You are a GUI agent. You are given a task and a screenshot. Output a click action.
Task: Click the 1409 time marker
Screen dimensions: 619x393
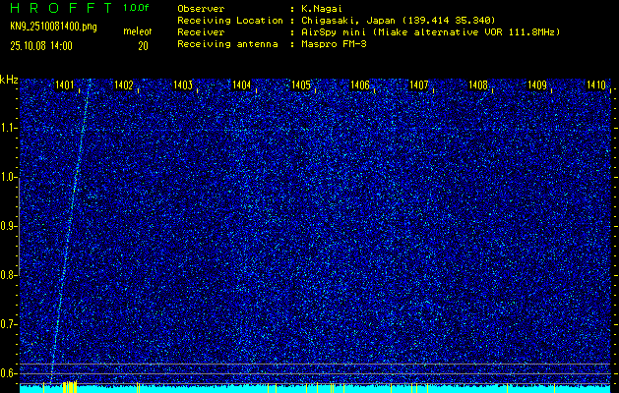(537, 85)
